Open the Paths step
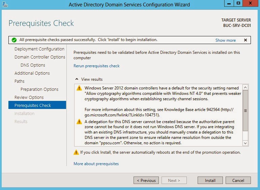The image size is (260, 190). tap(20, 81)
